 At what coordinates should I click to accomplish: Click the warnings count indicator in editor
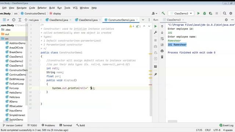click(x=132, y=26)
